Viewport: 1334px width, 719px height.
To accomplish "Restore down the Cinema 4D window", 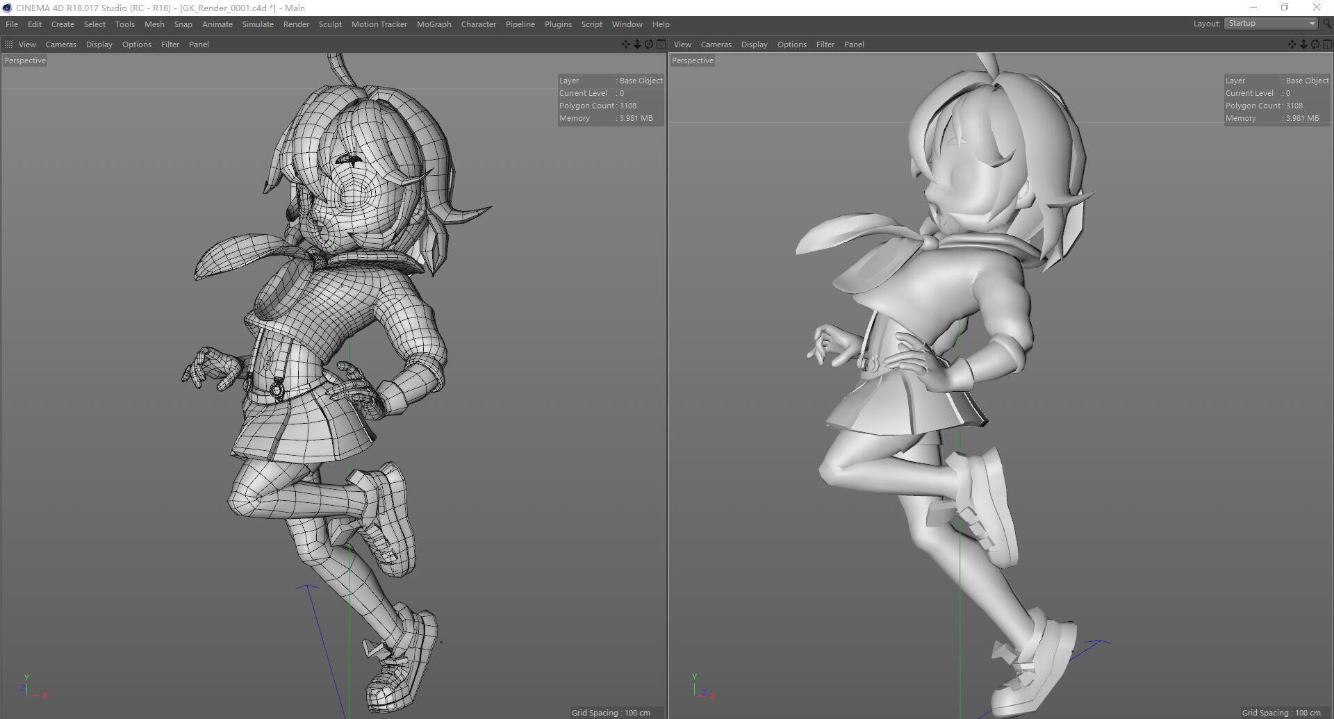I will [1284, 8].
